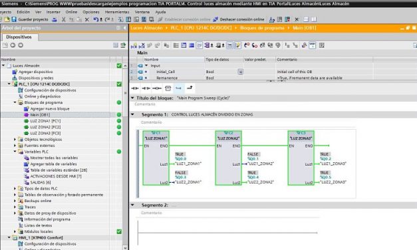Viewport: 417px width, 250px height.
Task: Select LUZ ZONA1 [FC1] block in tree
Action: click(45, 121)
